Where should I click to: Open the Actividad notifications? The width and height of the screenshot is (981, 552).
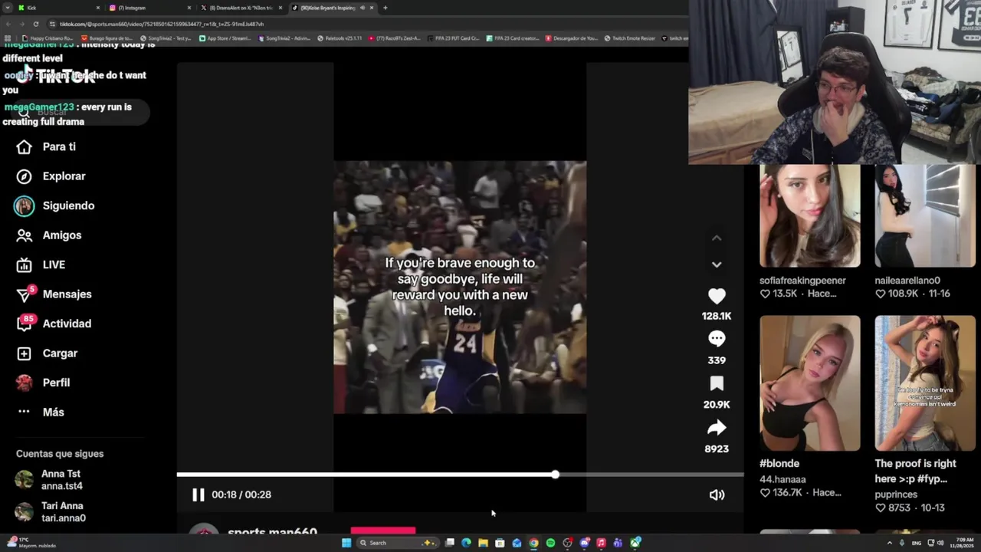(x=54, y=324)
